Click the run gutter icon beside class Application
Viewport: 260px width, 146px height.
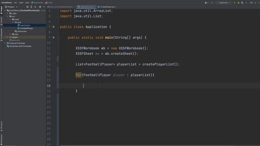[x=54, y=27]
